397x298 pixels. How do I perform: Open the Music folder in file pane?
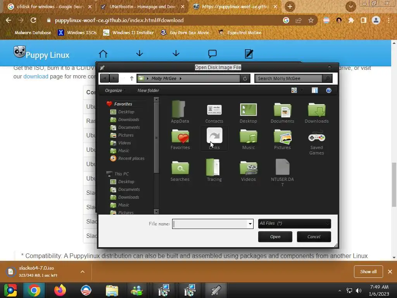click(249, 139)
